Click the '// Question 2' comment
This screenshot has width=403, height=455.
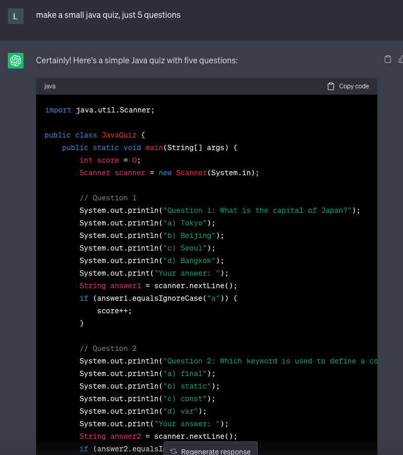coord(108,348)
